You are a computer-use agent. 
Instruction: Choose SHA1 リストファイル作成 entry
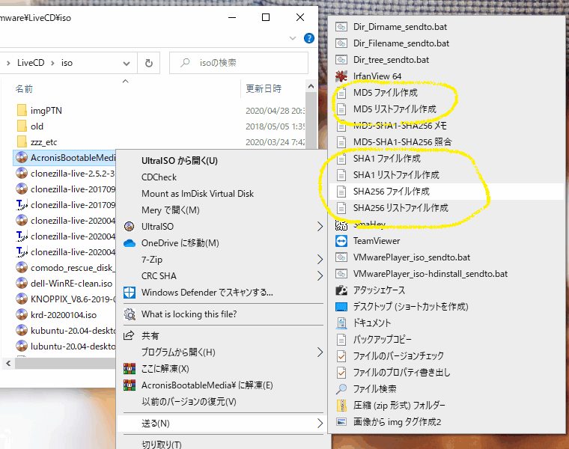click(396, 175)
